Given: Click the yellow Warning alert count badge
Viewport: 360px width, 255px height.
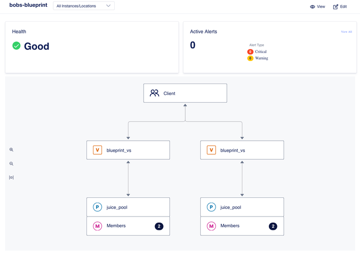Looking at the screenshot, I should 250,59.
